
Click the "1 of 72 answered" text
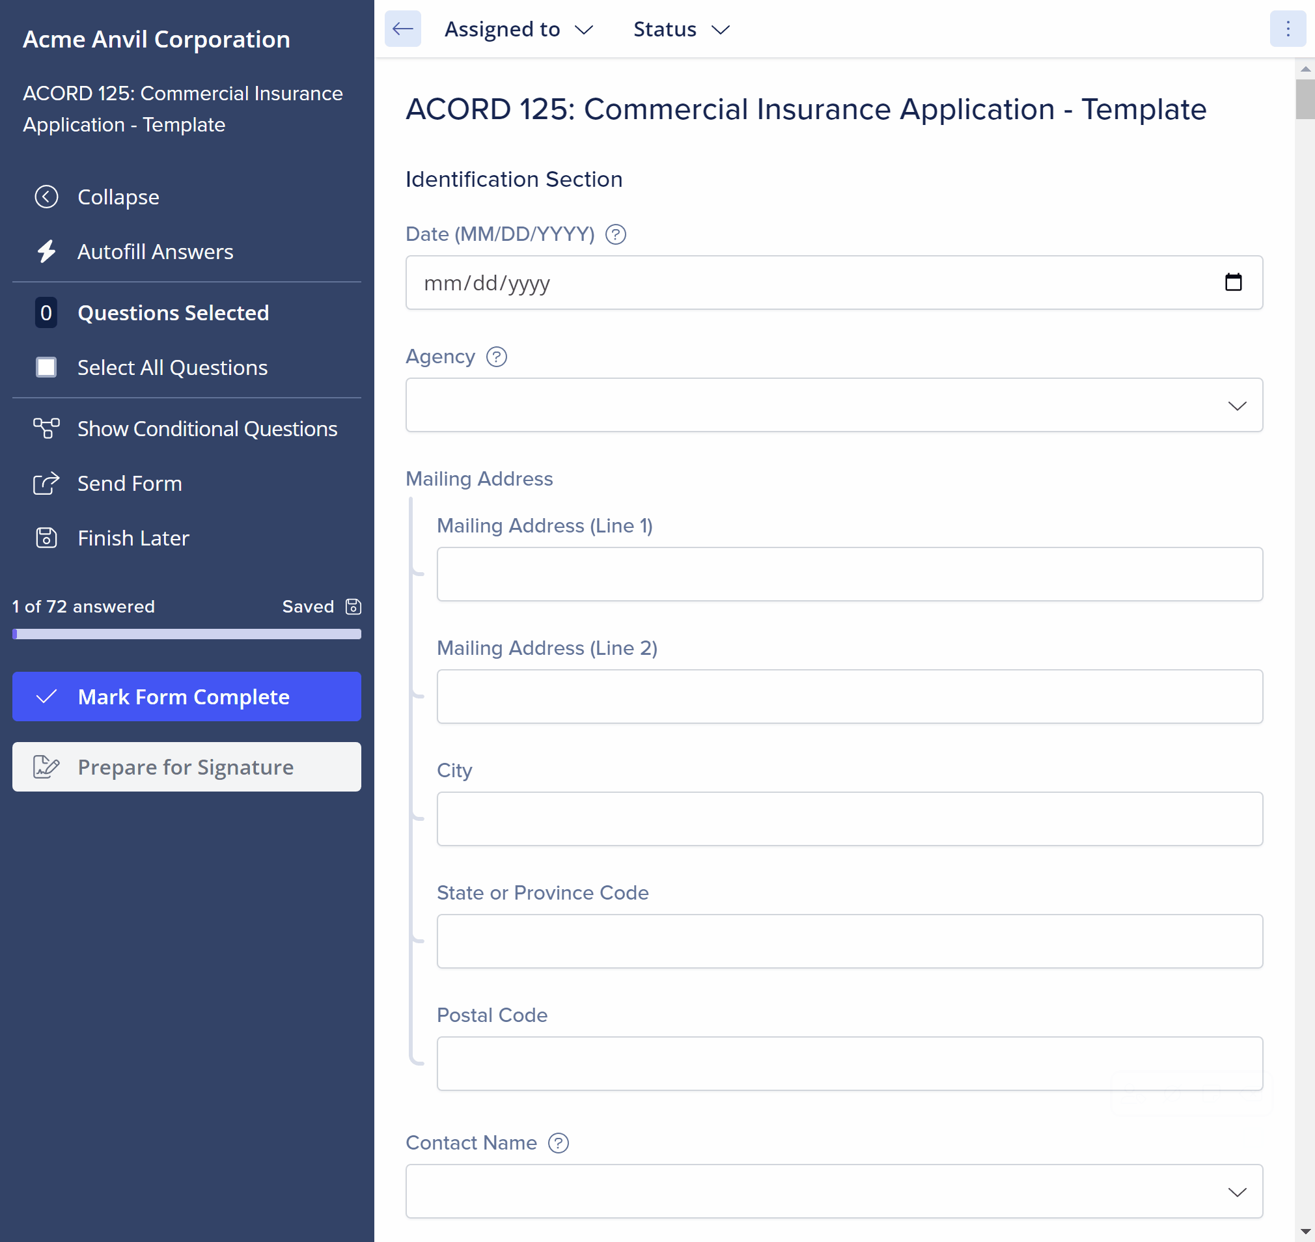click(83, 607)
